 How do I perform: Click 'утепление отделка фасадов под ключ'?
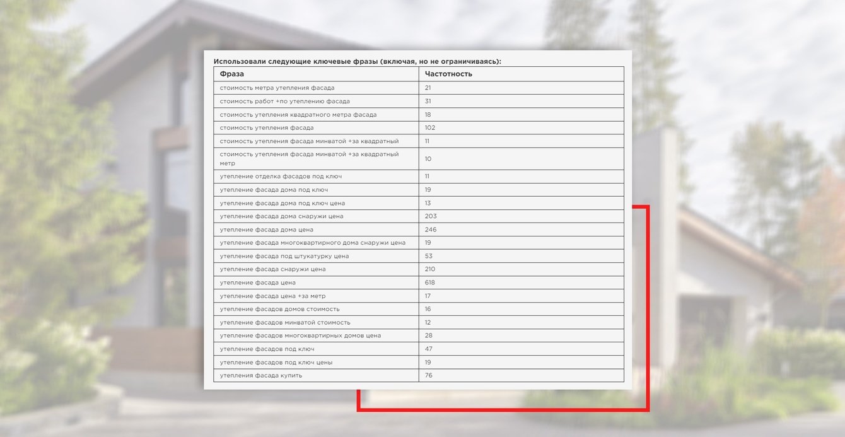click(x=281, y=177)
